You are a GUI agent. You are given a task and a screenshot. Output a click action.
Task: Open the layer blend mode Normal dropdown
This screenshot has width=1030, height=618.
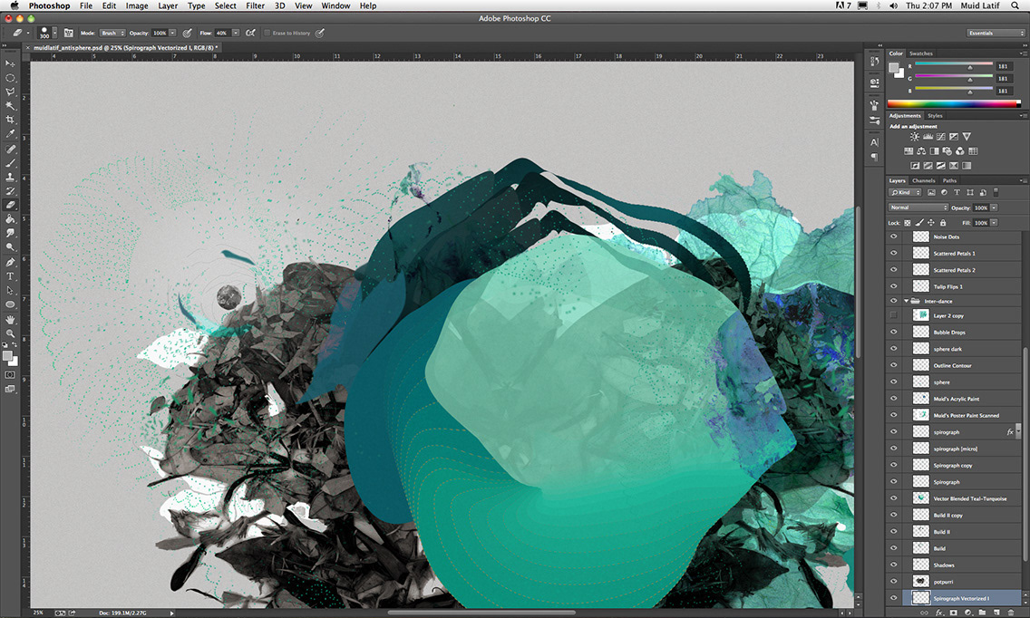[x=918, y=208]
